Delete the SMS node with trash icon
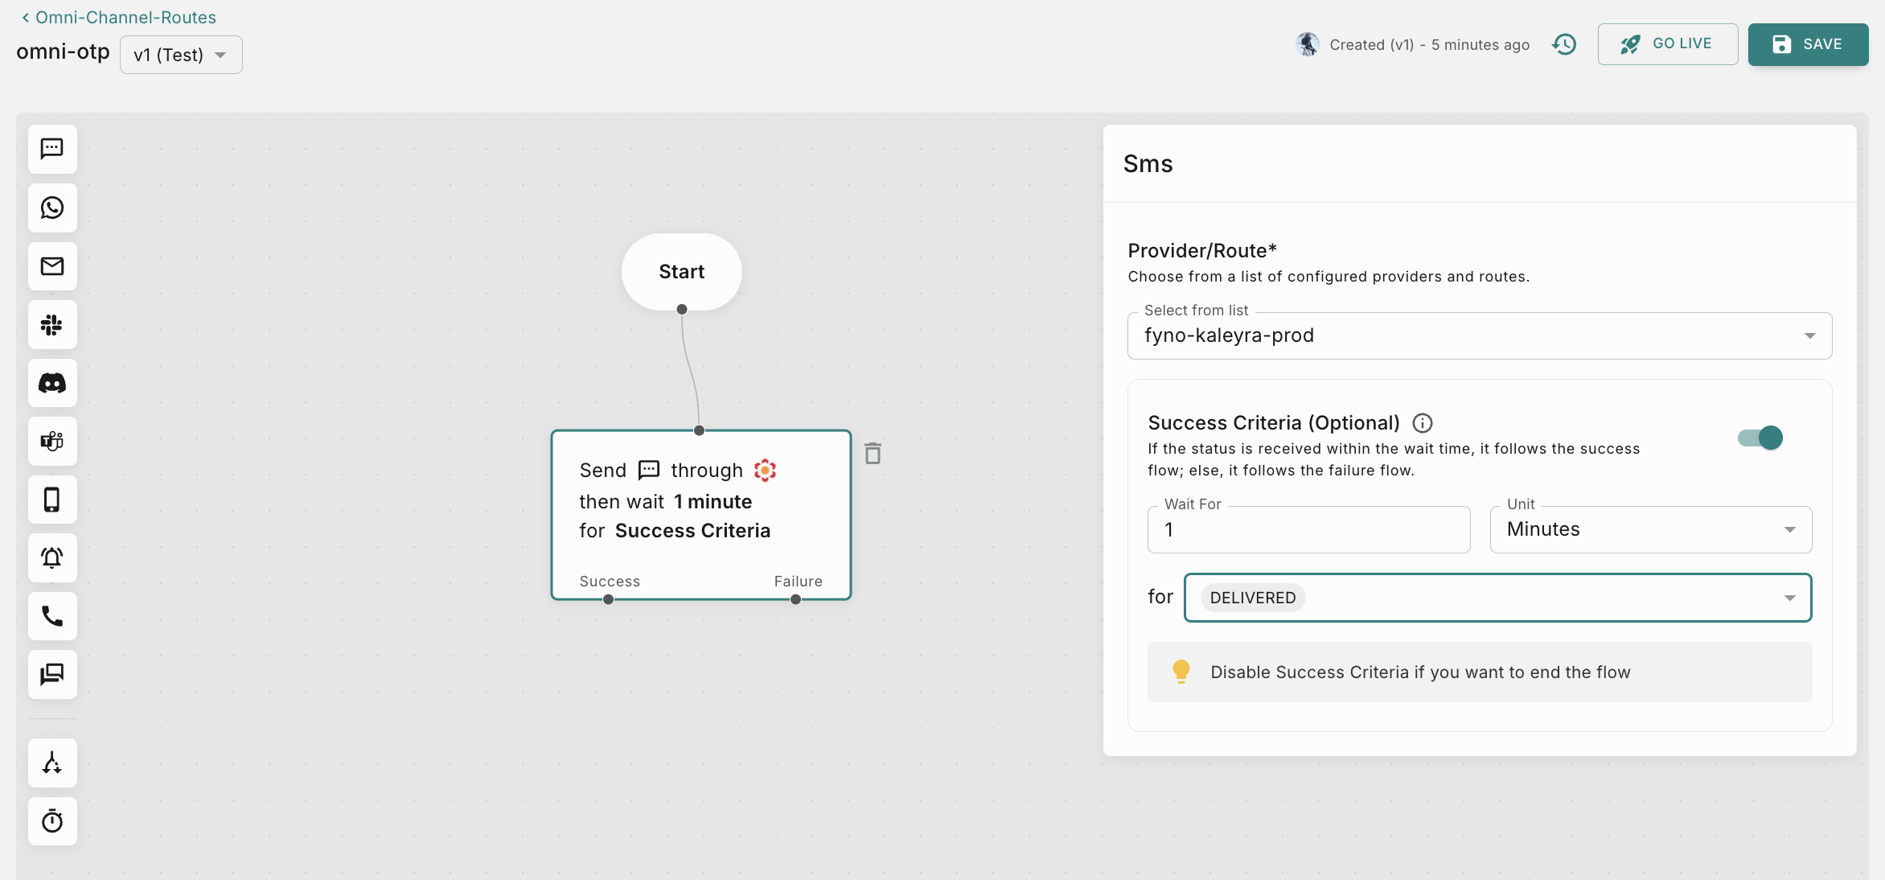Screen dimensions: 1885x880 [x=873, y=454]
